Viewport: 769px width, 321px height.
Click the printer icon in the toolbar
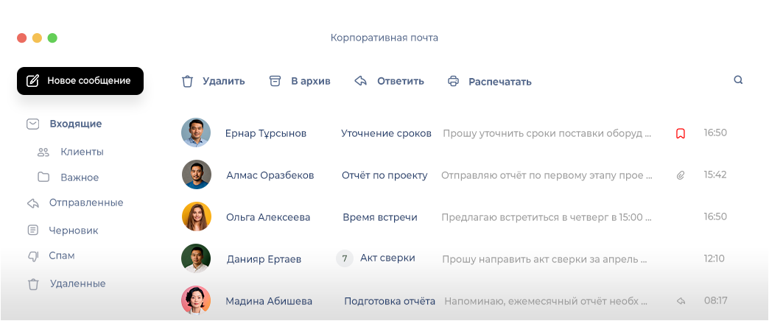pos(454,81)
